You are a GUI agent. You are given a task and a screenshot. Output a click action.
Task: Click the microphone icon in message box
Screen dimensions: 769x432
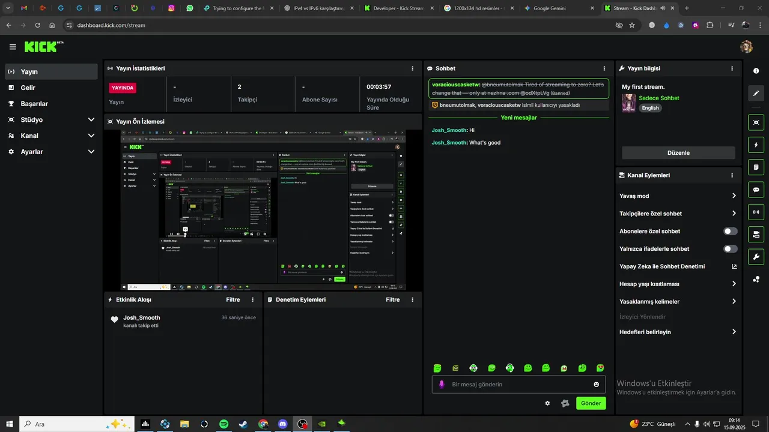click(442, 384)
